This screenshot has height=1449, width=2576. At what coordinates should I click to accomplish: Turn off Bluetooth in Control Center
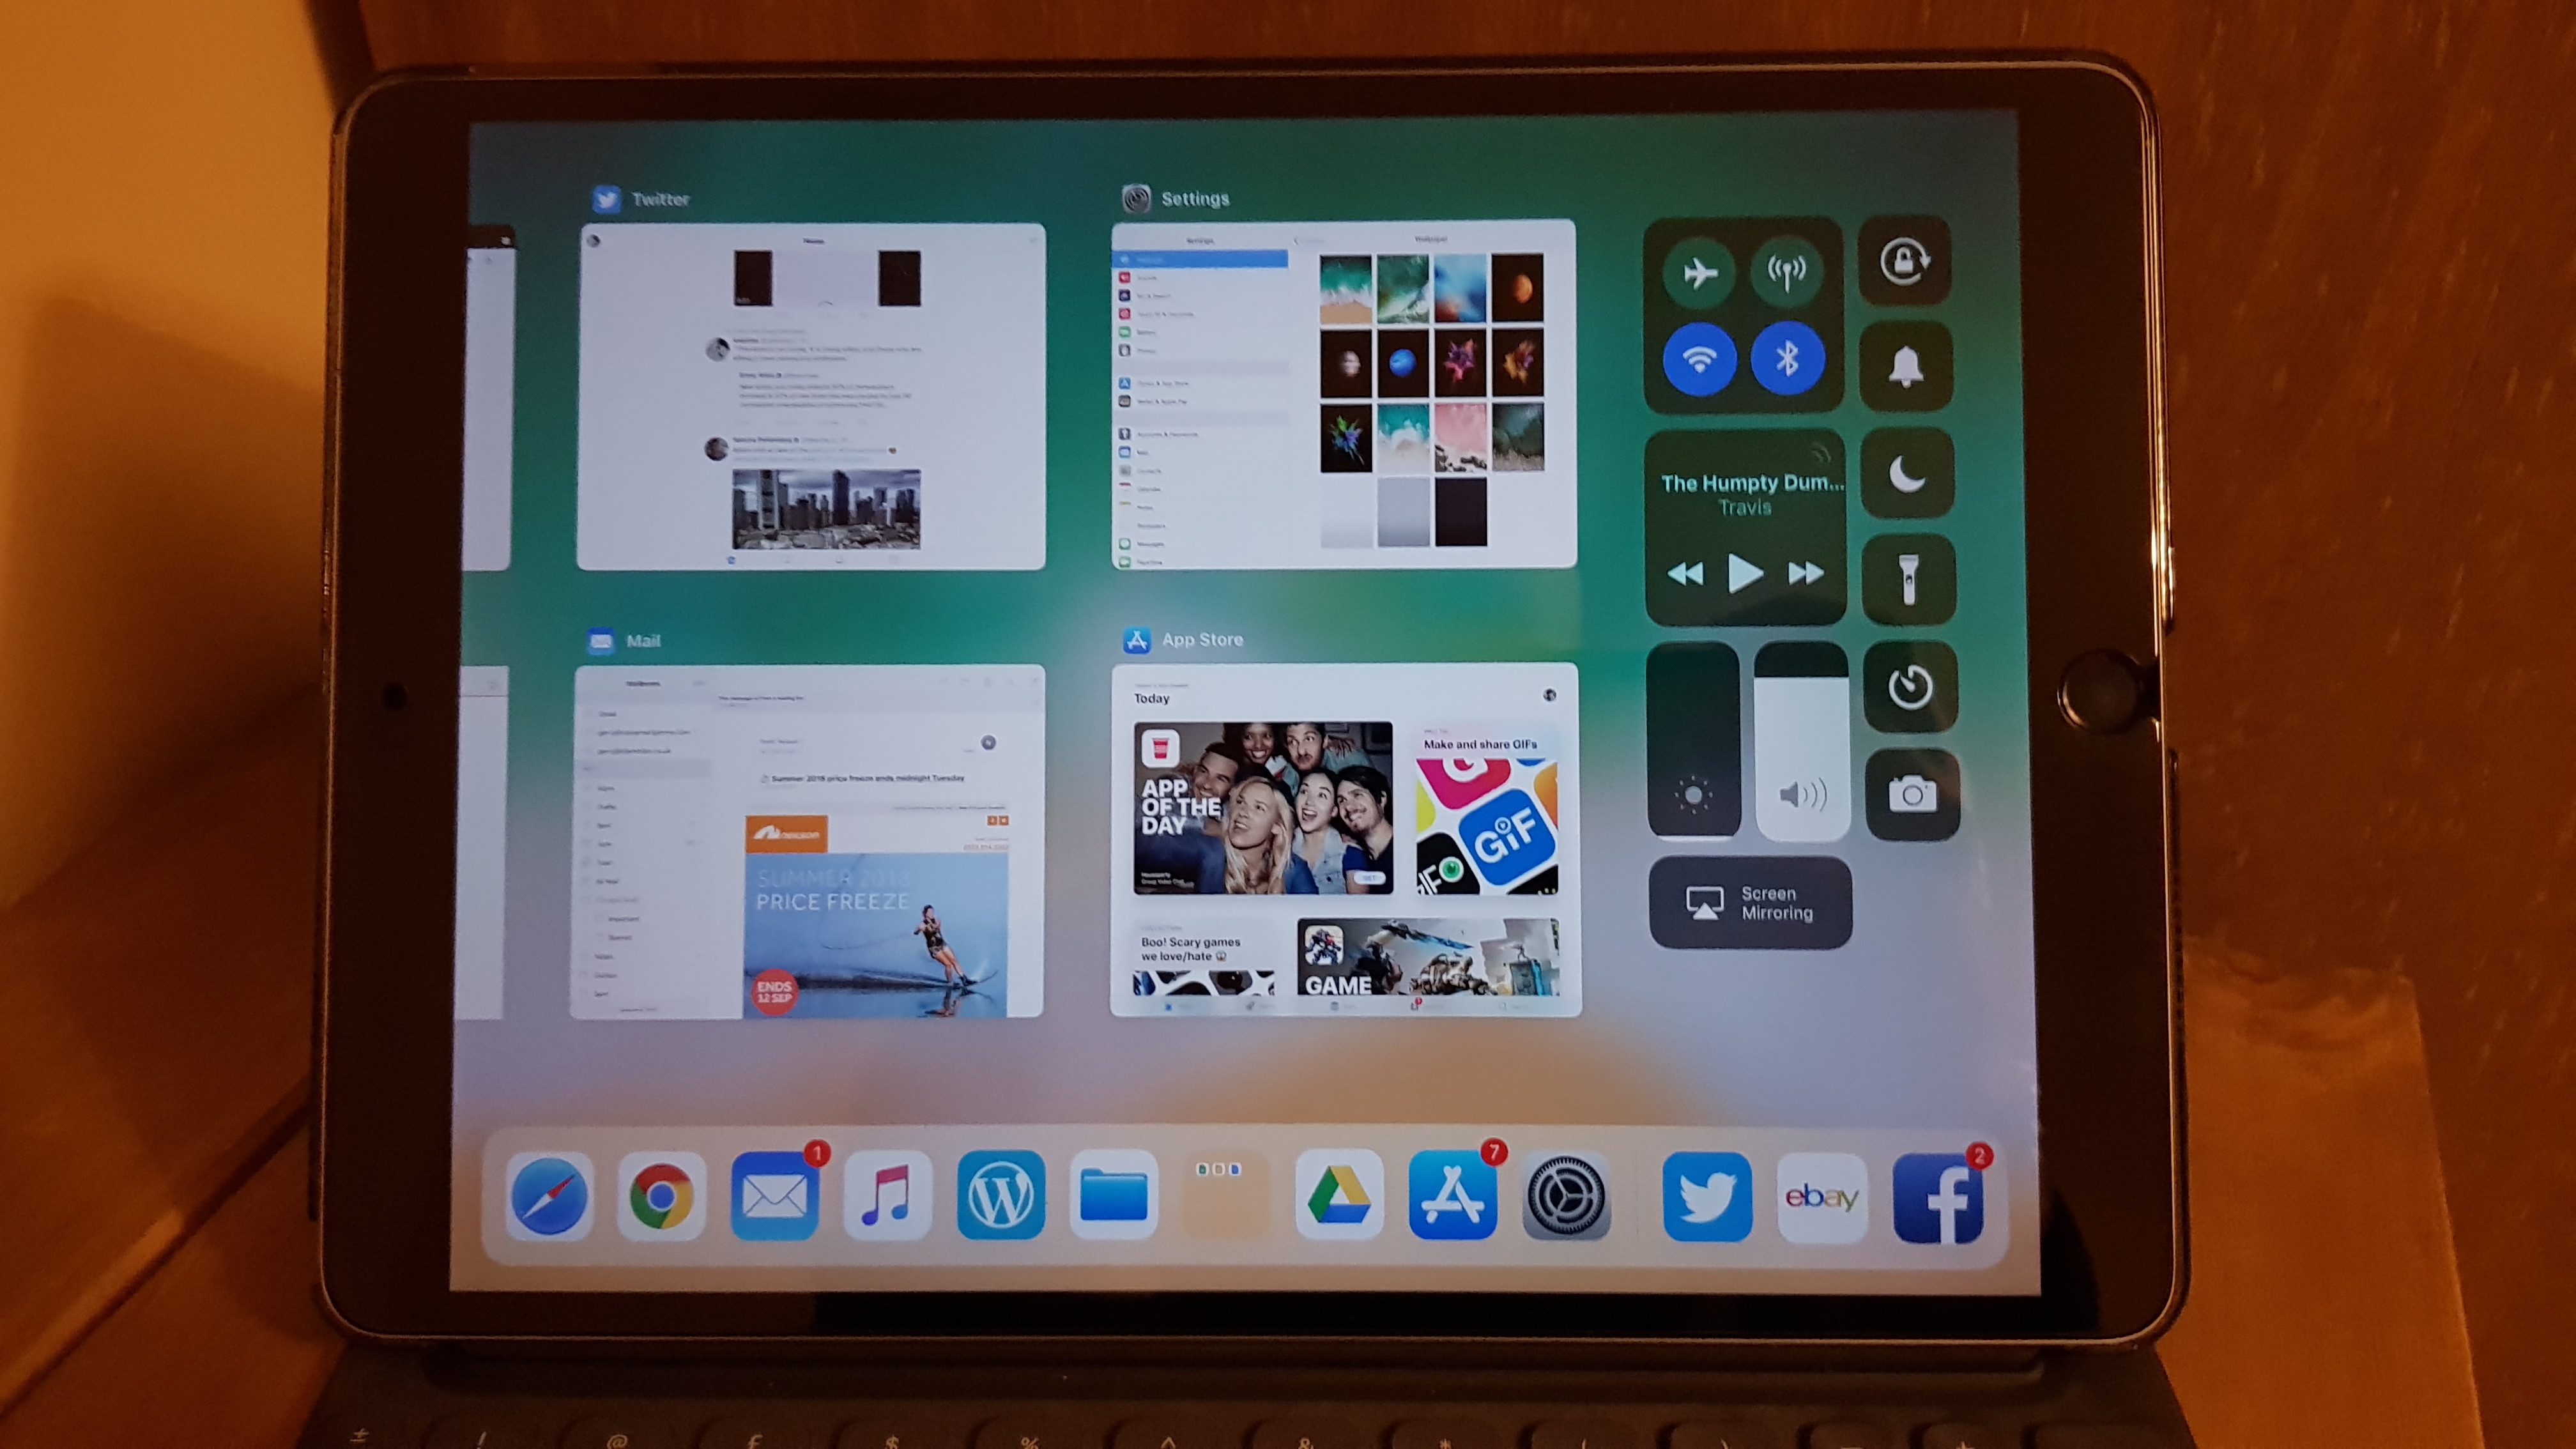click(1787, 358)
